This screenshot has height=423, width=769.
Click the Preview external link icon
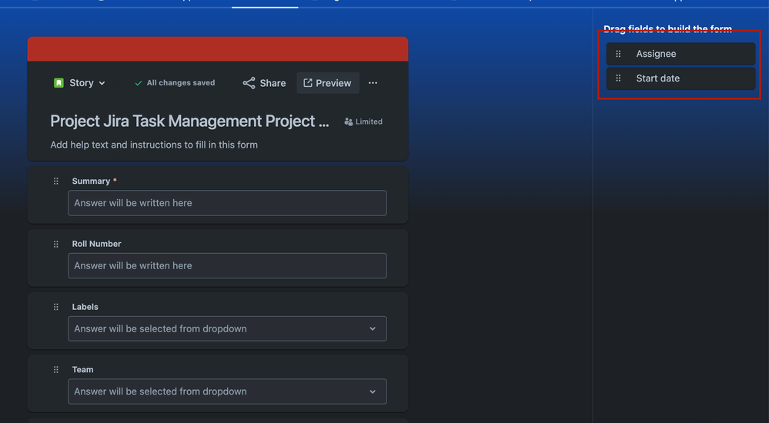tap(307, 83)
